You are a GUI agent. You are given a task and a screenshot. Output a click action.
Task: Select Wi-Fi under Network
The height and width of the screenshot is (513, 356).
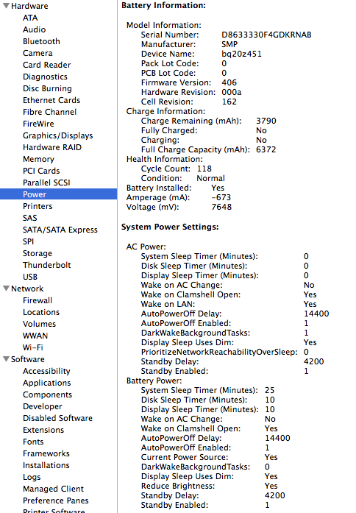point(32,347)
